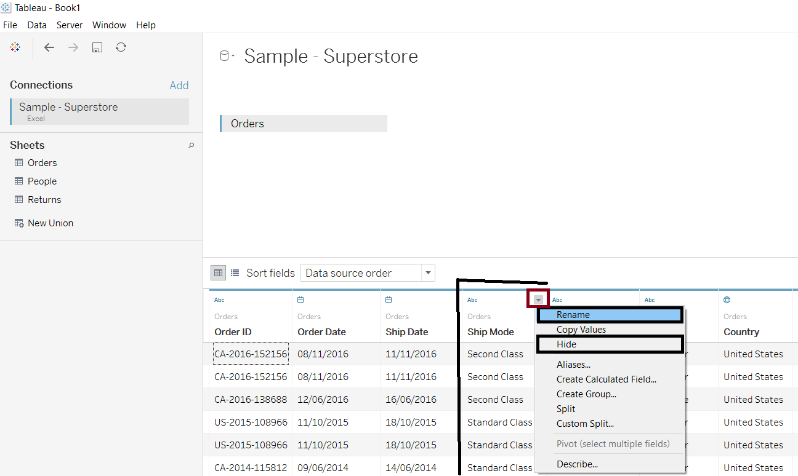This screenshot has width=798, height=476.
Task: Select the Orders table pill on canvas
Action: click(x=304, y=124)
